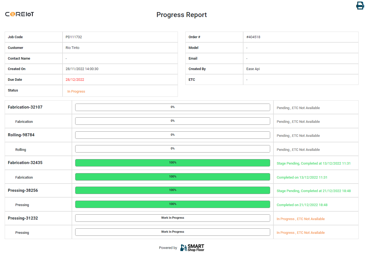The height and width of the screenshot is (255, 366).
Task: Click the Rolling-98784 0% progress bar
Action: pos(172,135)
